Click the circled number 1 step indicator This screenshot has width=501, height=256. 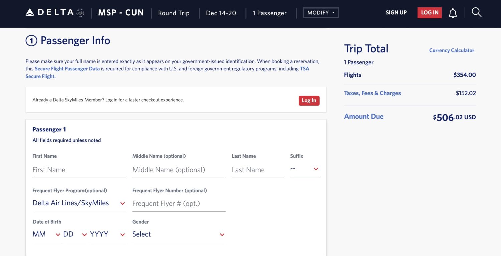tap(31, 40)
